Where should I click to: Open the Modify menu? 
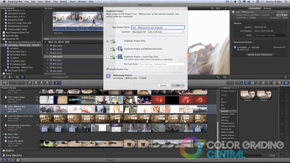click(x=63, y=1)
